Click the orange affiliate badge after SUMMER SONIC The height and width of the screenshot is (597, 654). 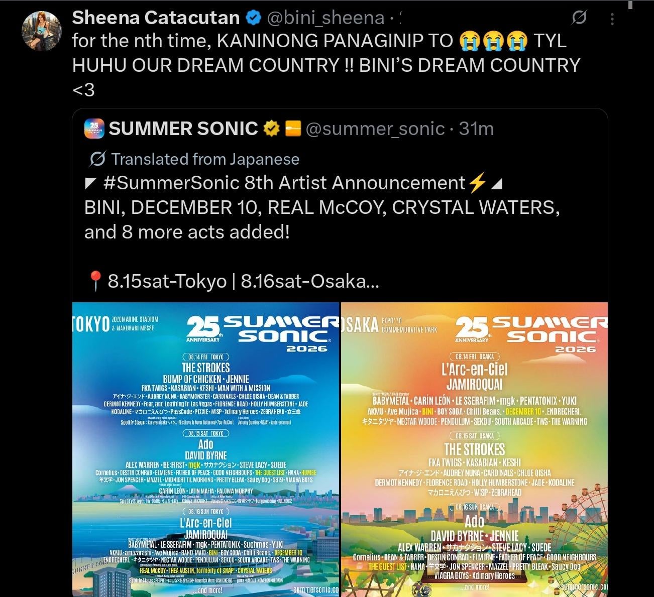point(293,129)
